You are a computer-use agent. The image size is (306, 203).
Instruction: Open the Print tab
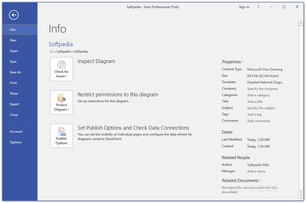coord(20,83)
